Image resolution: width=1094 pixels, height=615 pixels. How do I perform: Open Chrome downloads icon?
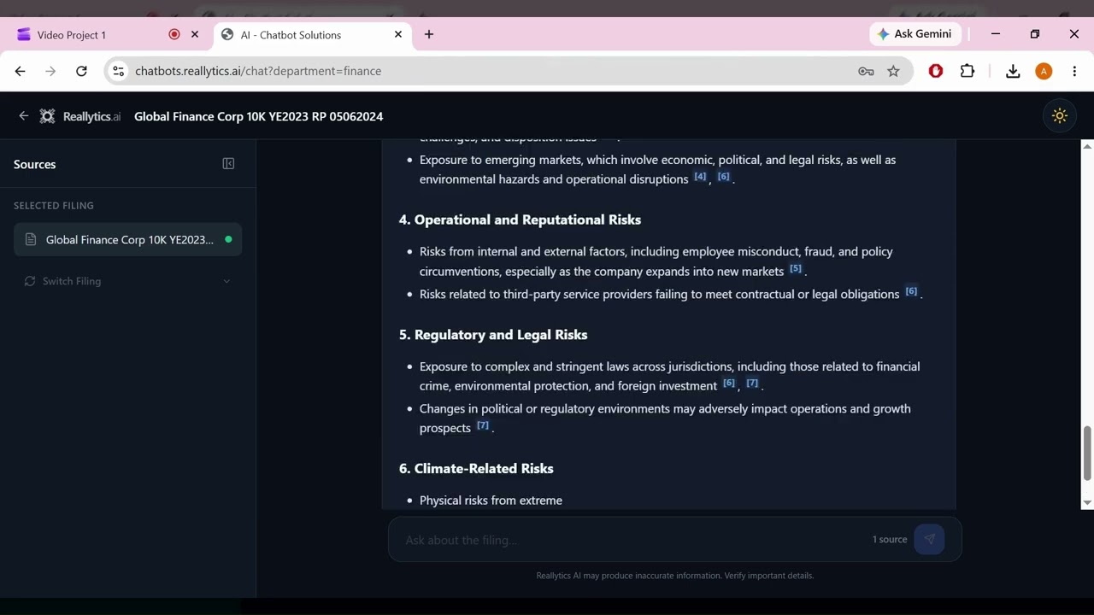tap(1013, 71)
